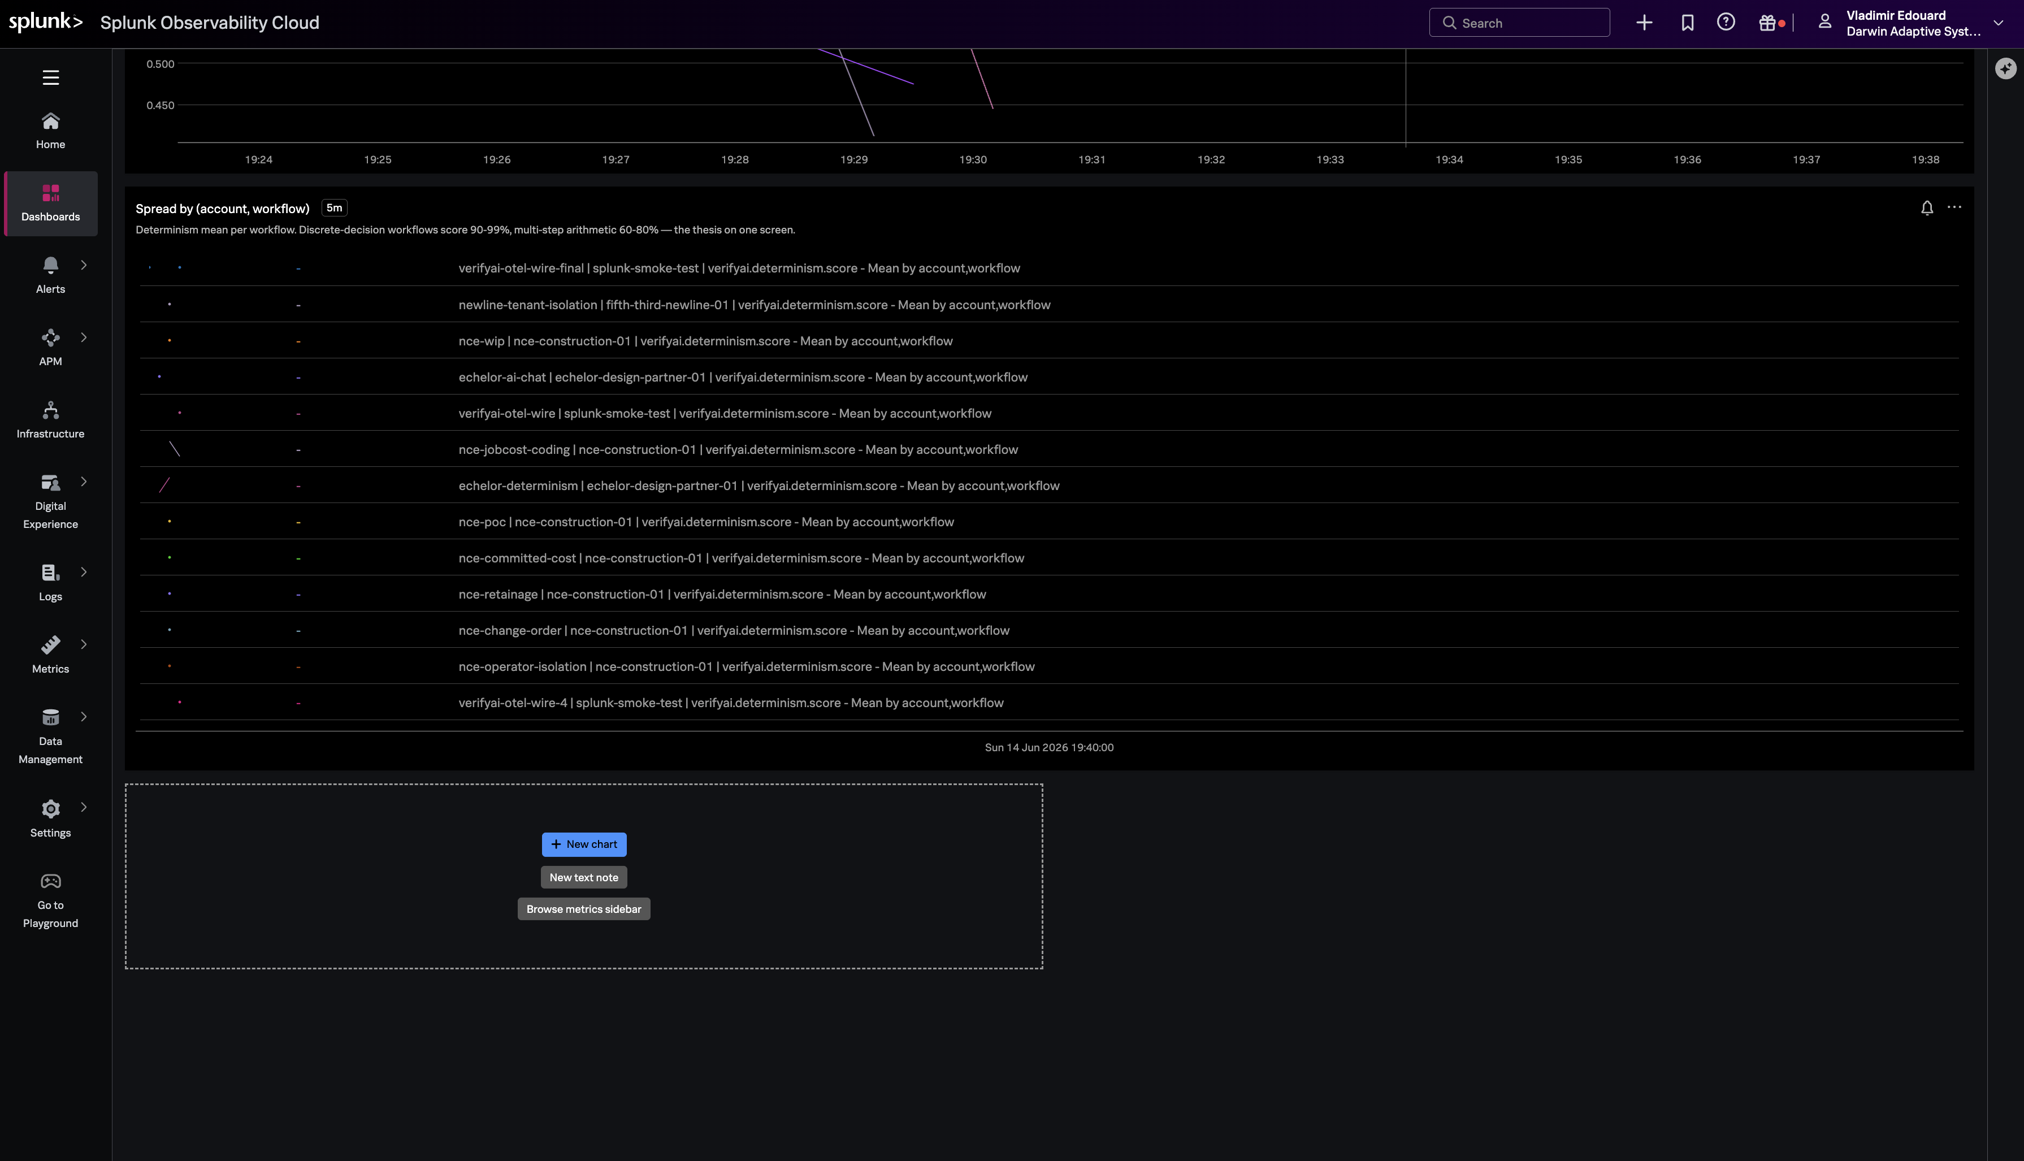Click the Sun 14 Jun 2026 19:40:00 timestamp
The image size is (2024, 1161).
tap(1049, 747)
